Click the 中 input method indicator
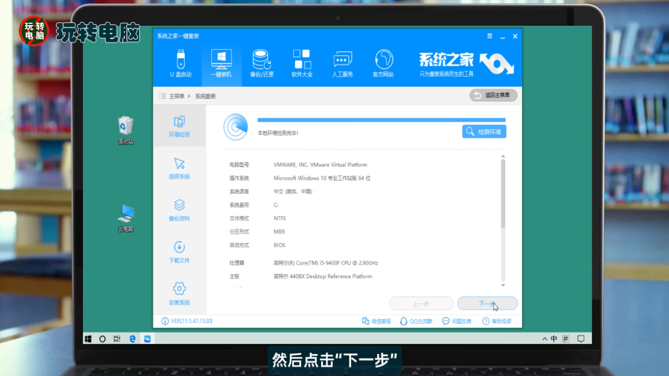 [554, 339]
